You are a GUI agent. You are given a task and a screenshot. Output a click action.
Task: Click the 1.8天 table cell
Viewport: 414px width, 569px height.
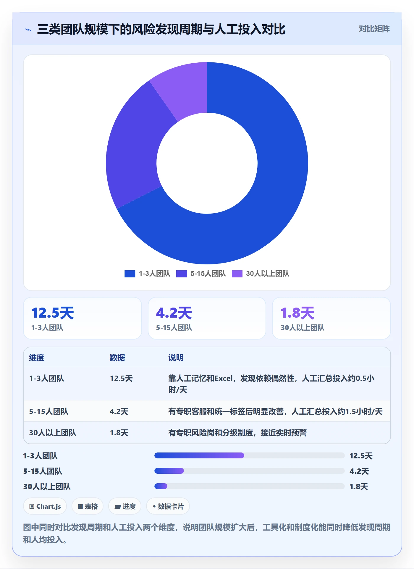[x=119, y=433]
